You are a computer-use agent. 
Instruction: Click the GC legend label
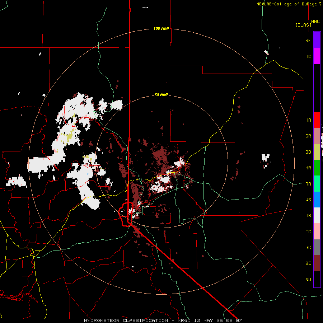308,247
